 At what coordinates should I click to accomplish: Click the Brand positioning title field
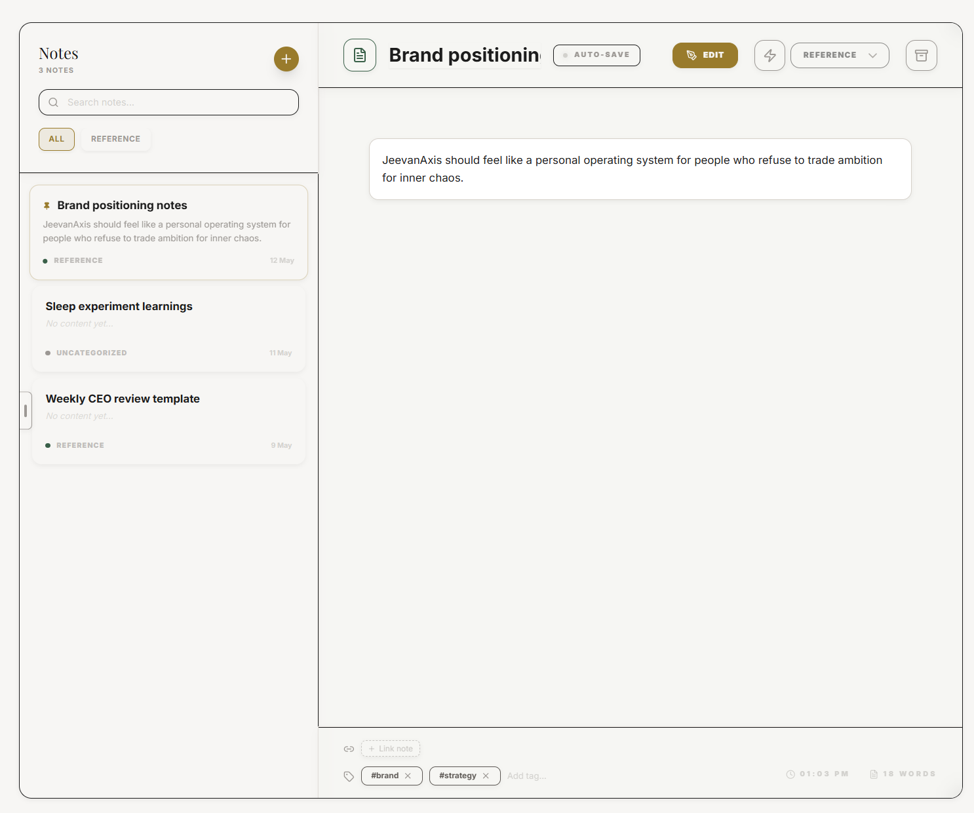tap(465, 55)
